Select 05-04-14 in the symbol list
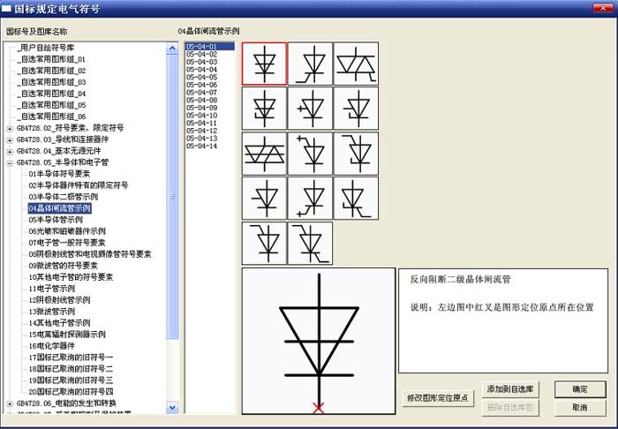The image size is (618, 429). coord(201,147)
